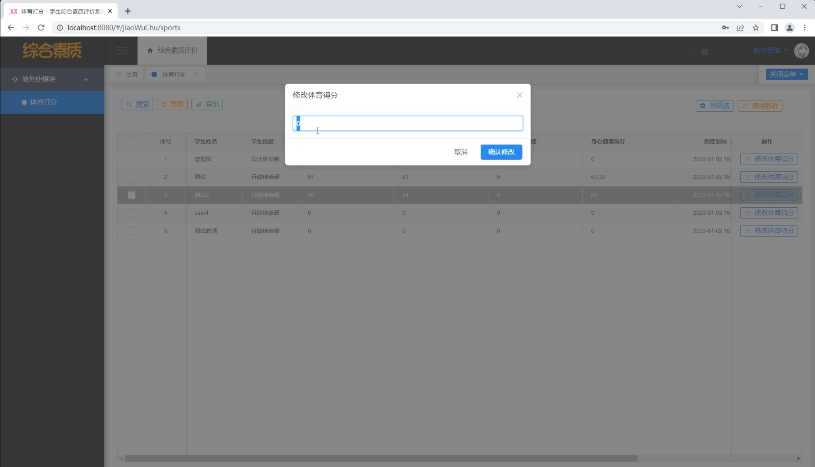
Task: Click the hamburger menu collapse icon
Action: click(122, 51)
